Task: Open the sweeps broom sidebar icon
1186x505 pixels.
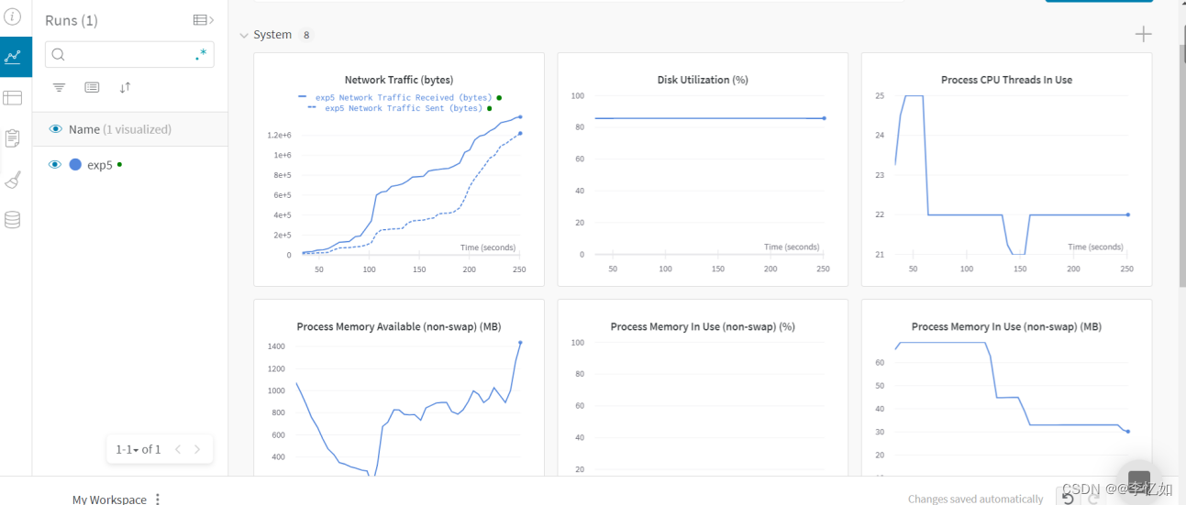Action: pos(13,180)
